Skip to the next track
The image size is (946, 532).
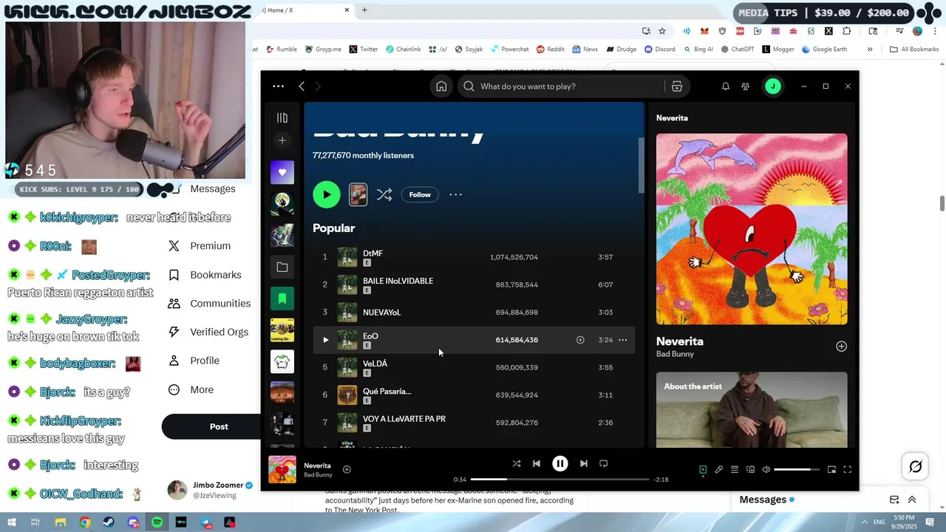[x=584, y=463]
